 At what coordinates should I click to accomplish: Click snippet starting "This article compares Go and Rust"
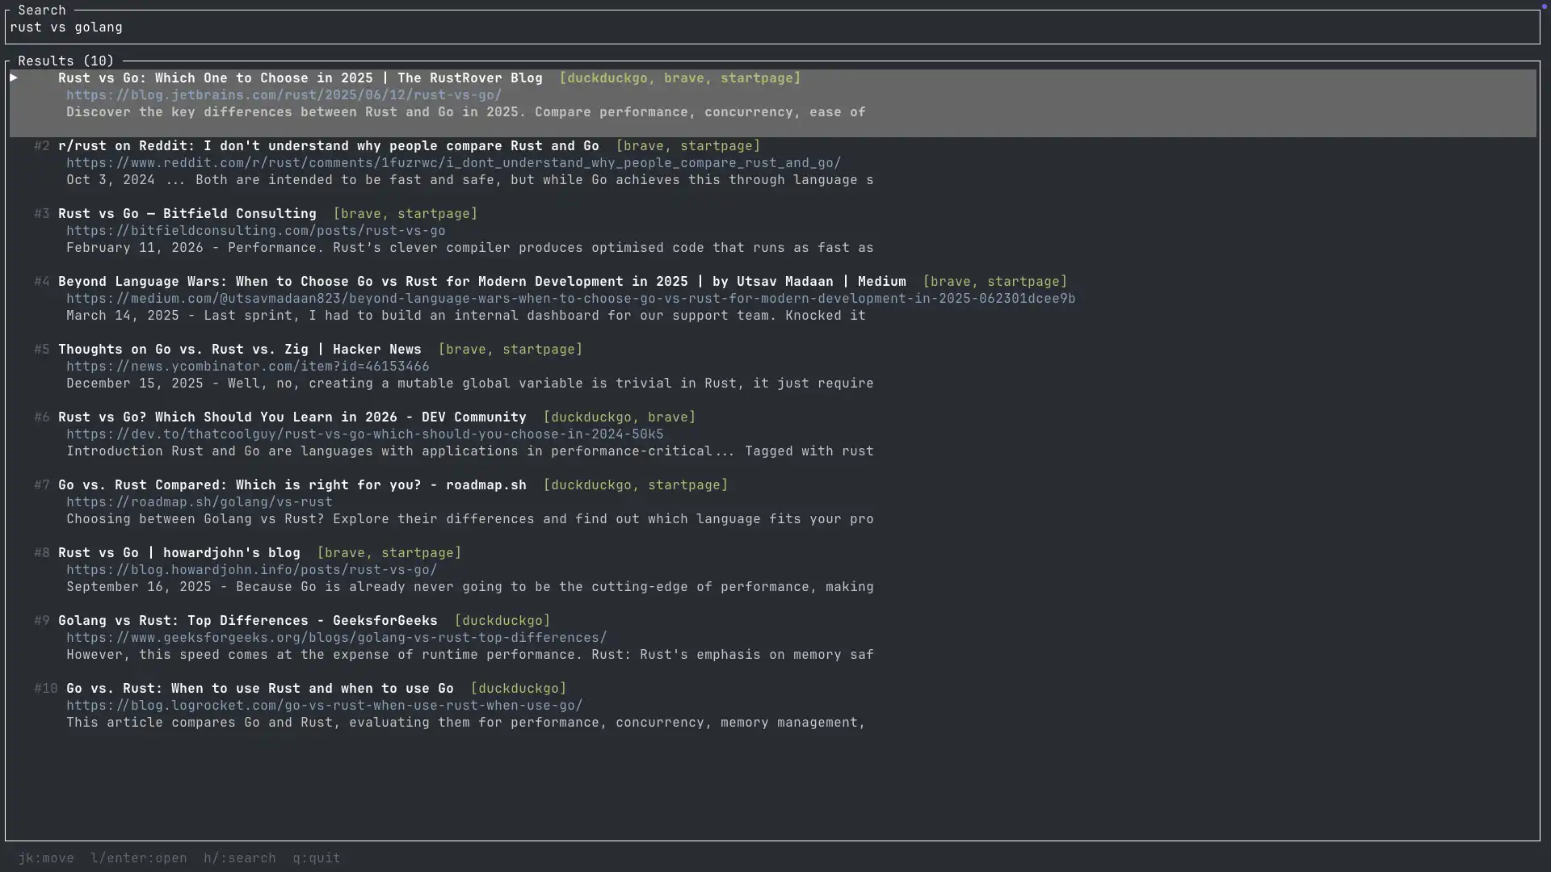(466, 723)
